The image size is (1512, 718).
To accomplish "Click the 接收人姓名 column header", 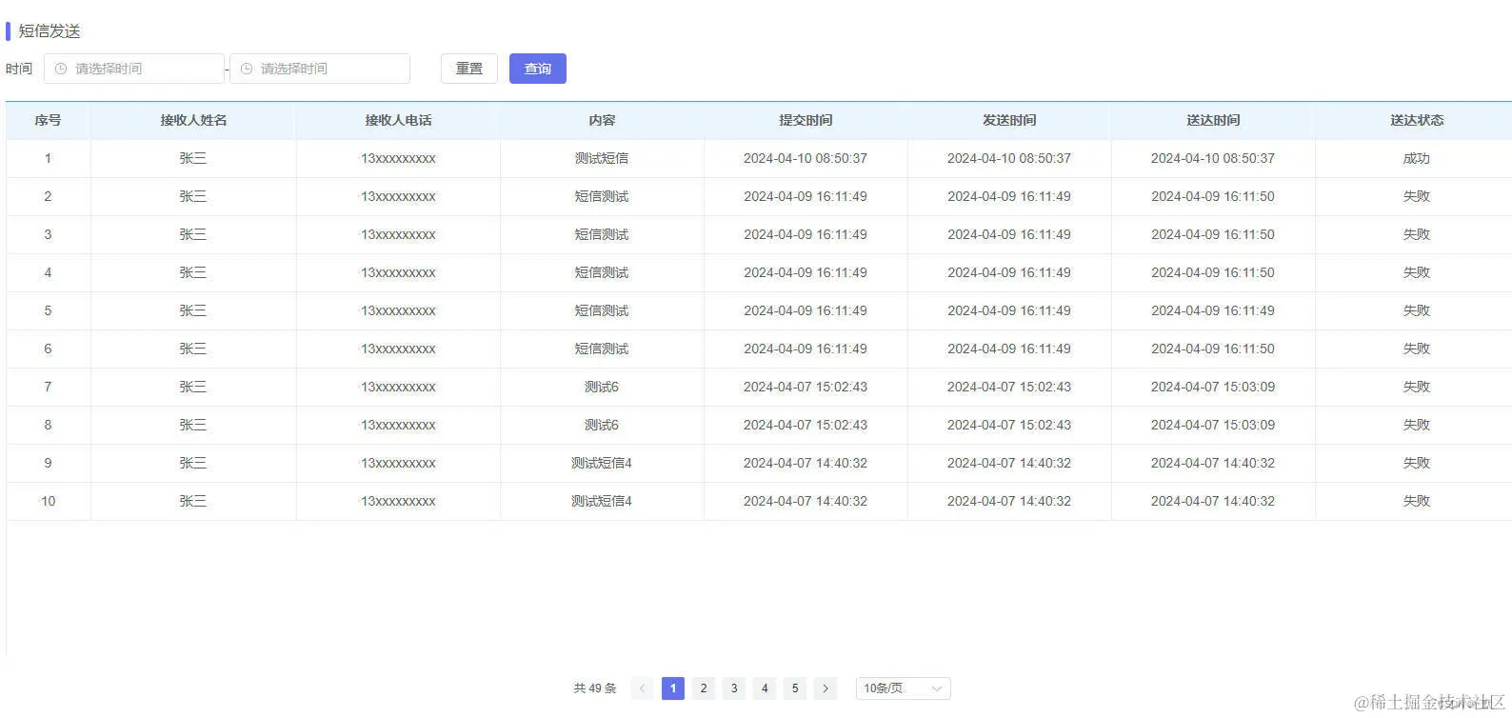I will pyautogui.click(x=193, y=120).
